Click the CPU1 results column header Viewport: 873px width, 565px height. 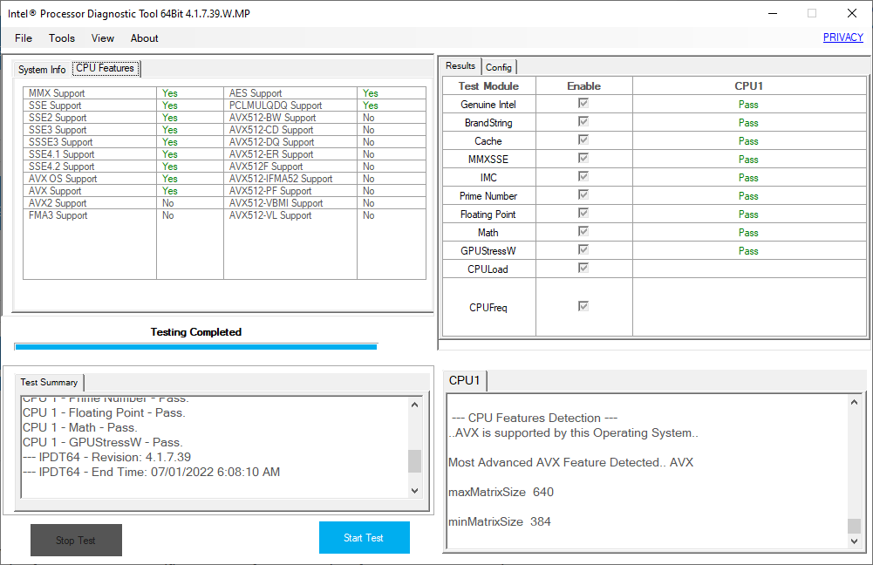pyautogui.click(x=749, y=86)
